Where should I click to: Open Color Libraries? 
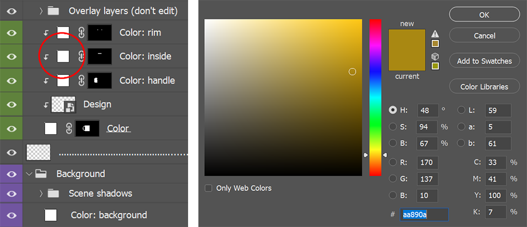pos(484,87)
